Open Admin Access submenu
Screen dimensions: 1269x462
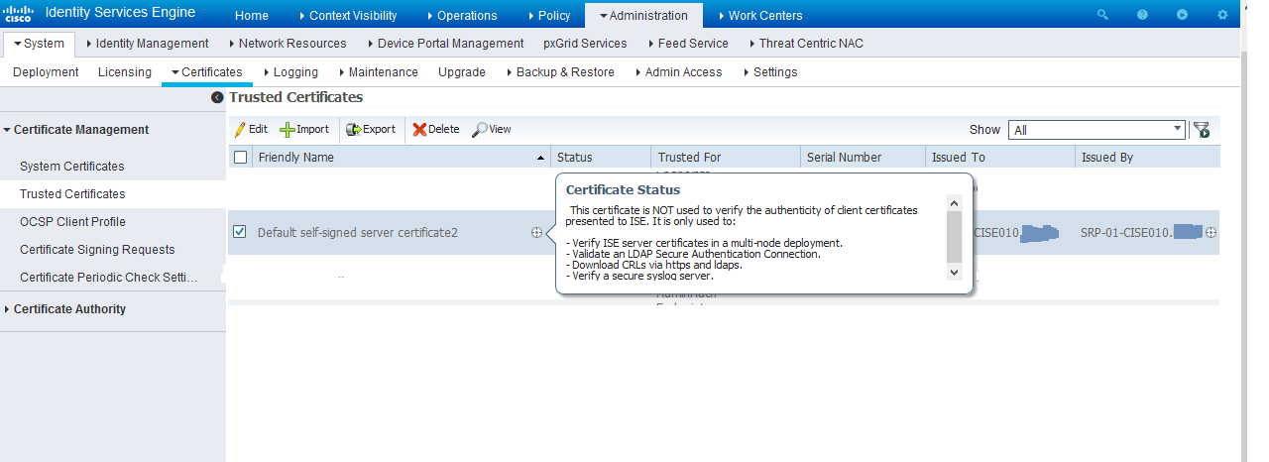tap(678, 72)
